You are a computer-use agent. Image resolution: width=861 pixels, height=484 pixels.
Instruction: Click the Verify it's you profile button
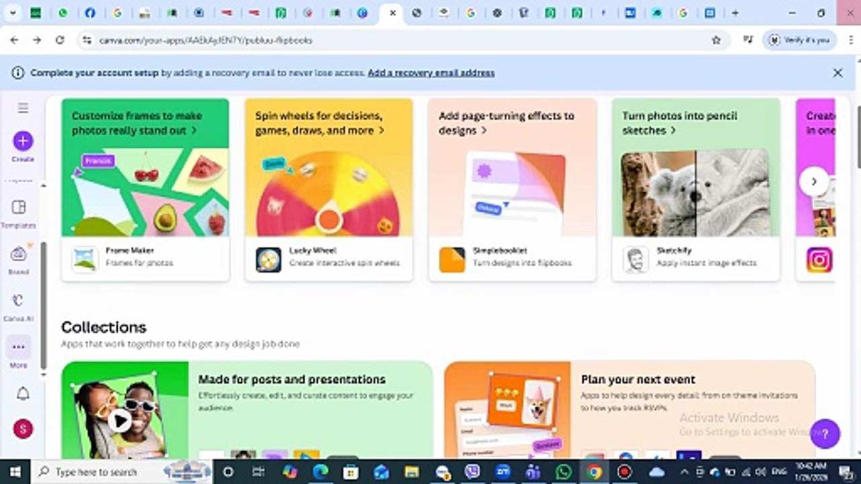[x=799, y=40]
